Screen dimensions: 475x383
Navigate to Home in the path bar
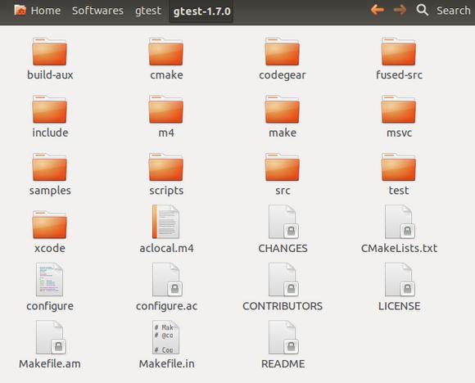click(38, 11)
